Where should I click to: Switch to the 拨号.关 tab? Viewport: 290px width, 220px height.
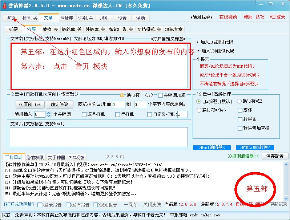(30, 18)
